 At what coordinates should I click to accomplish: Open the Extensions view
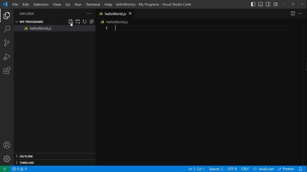(7, 71)
